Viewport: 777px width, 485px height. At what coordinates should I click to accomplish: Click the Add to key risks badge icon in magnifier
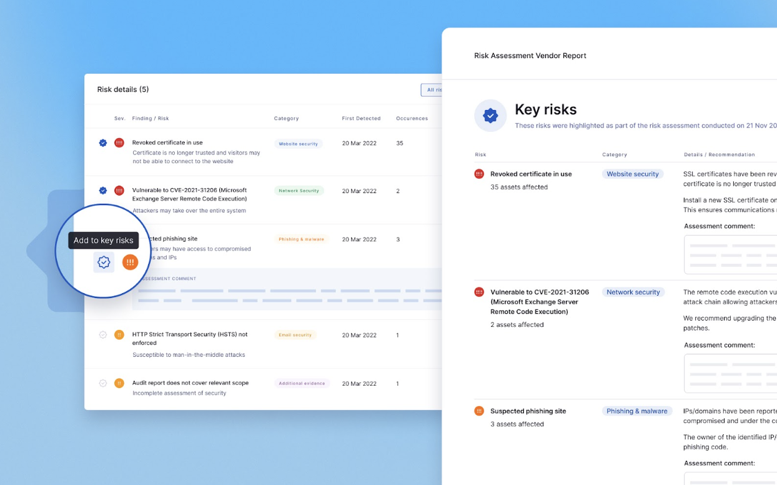(x=104, y=262)
